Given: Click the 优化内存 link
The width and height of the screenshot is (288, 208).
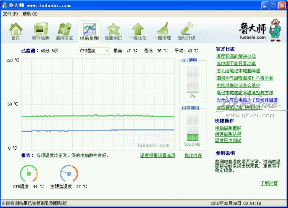Looking at the screenshot, I should pyautogui.click(x=193, y=155).
